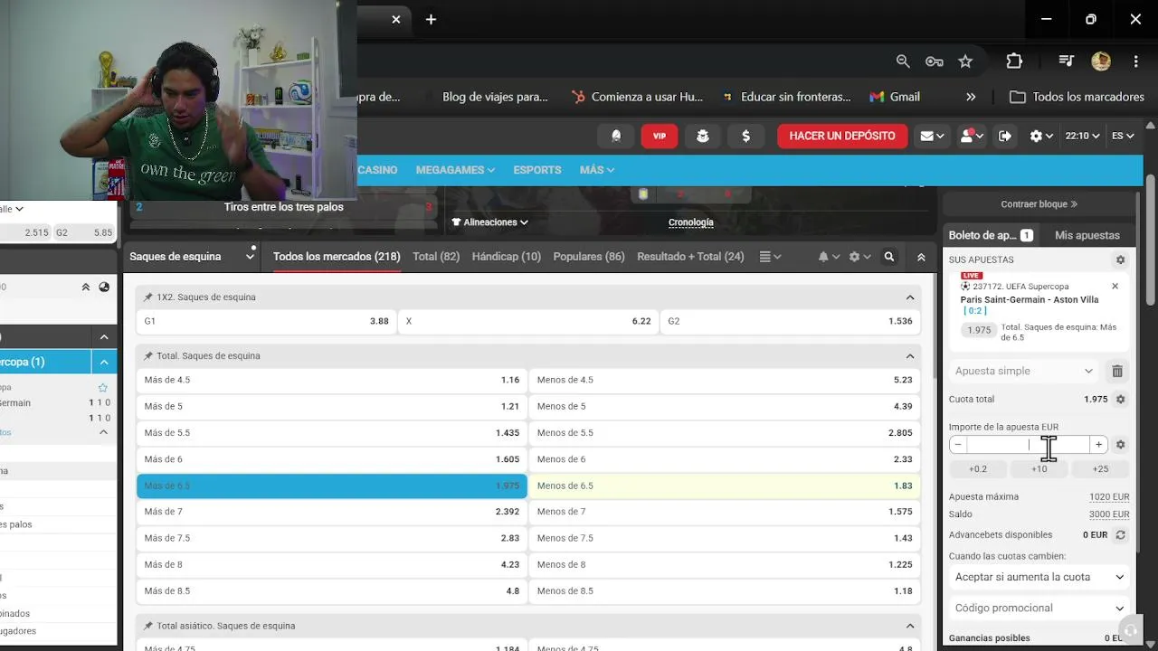Select Más de 5.5 odds 1.435
This screenshot has height=651, width=1158.
point(332,433)
